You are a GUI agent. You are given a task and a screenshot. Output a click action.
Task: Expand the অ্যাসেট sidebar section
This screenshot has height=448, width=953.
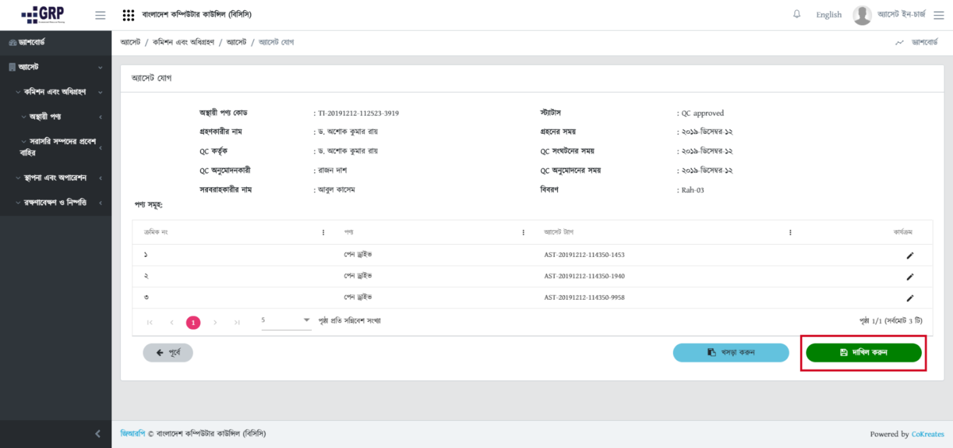[x=56, y=67]
